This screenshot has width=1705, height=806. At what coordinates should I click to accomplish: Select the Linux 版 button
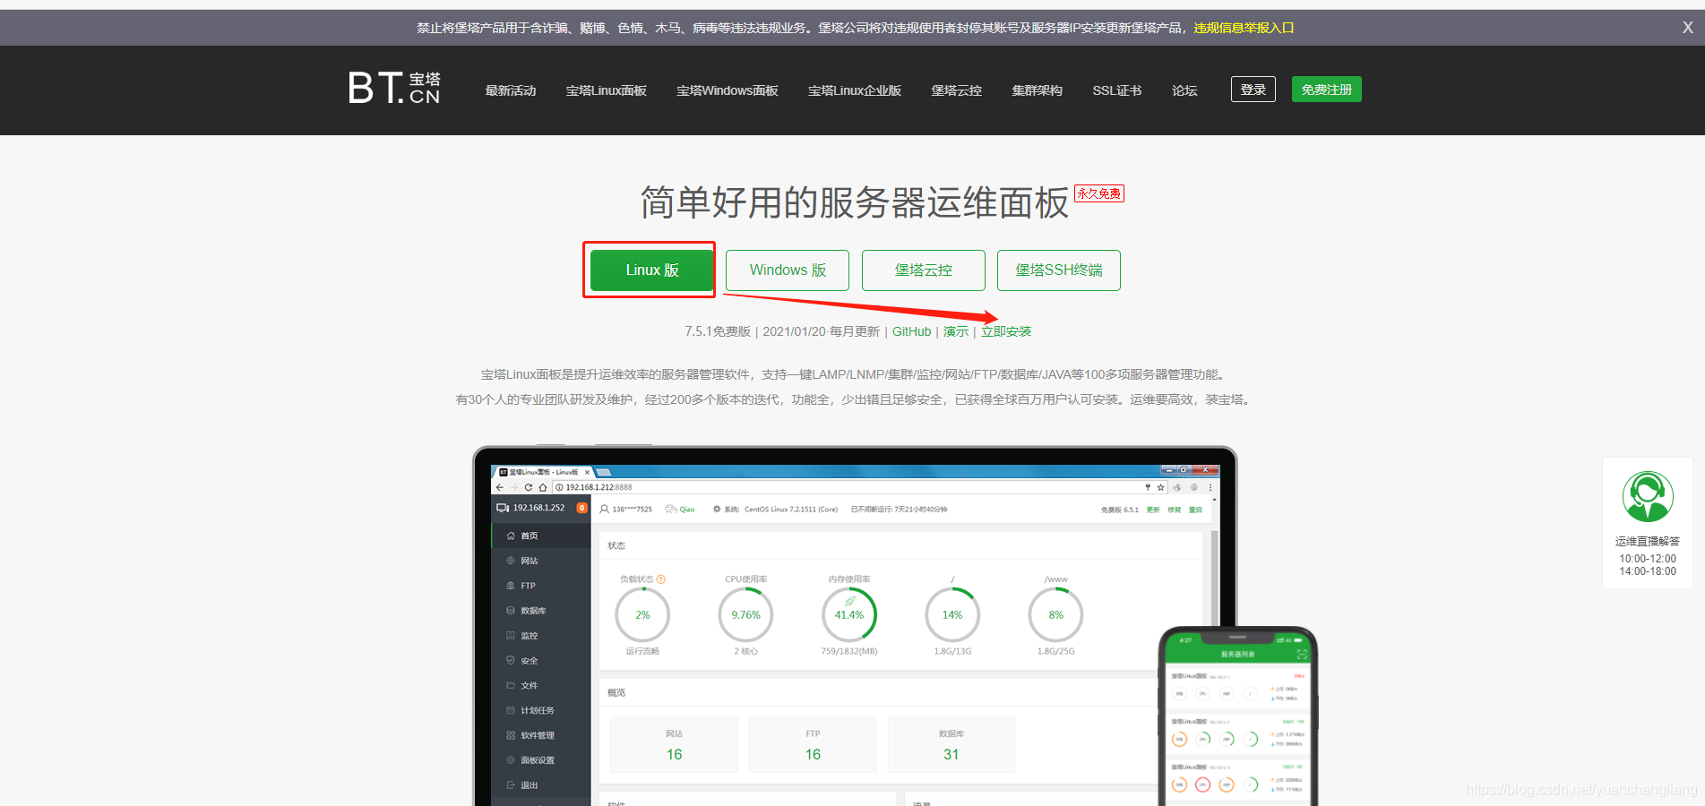652,270
